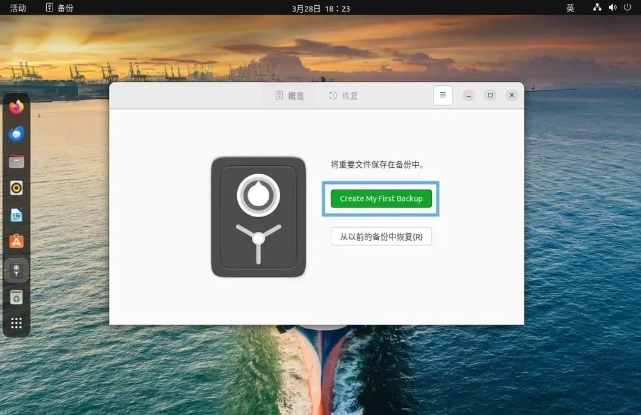Open the hamburger menu in the backup window

(443, 95)
